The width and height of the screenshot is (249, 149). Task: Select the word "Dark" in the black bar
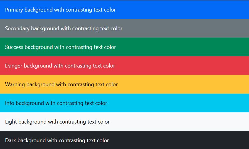(x=11, y=140)
